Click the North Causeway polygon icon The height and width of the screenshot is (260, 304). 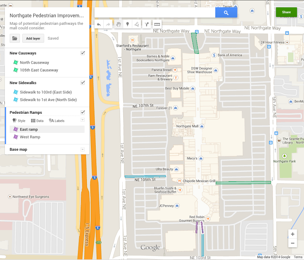[x=16, y=62]
